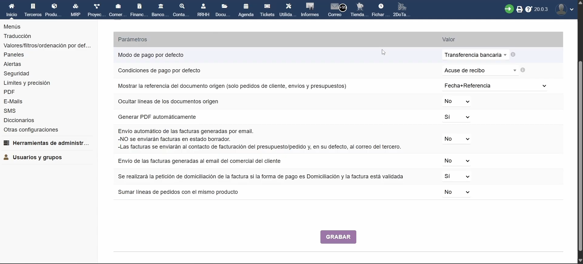Viewport: 583px width, 264px height.
Task: Toggle Generar PDF automáticamente Sí/No select
Action: 456,117
